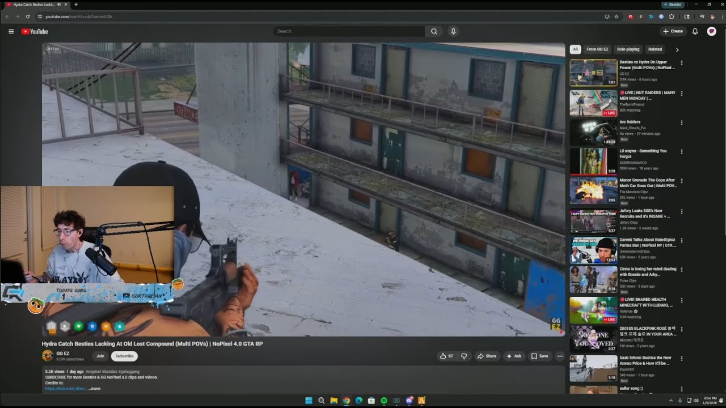This screenshot has width=726, height=408.
Task: Select the All filter chip
Action: [575, 49]
